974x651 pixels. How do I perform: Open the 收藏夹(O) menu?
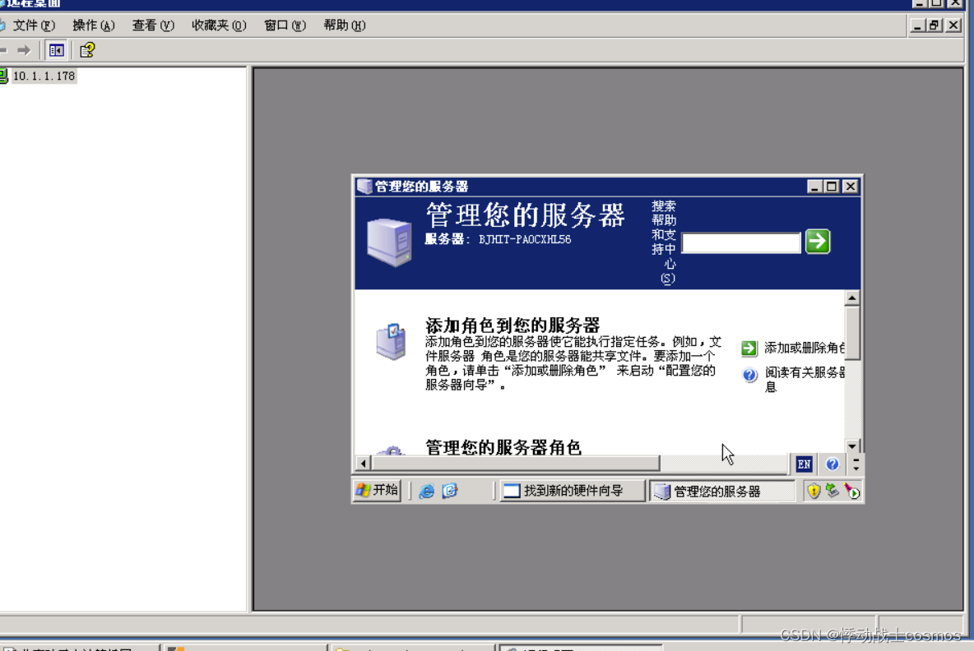(x=219, y=25)
